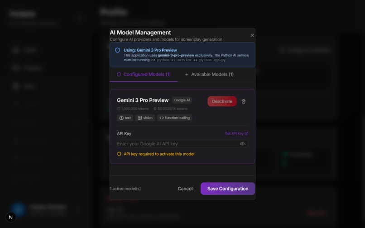This screenshot has height=228, width=365.
Task: Open the Available Models (1) tab
Action: (209, 75)
